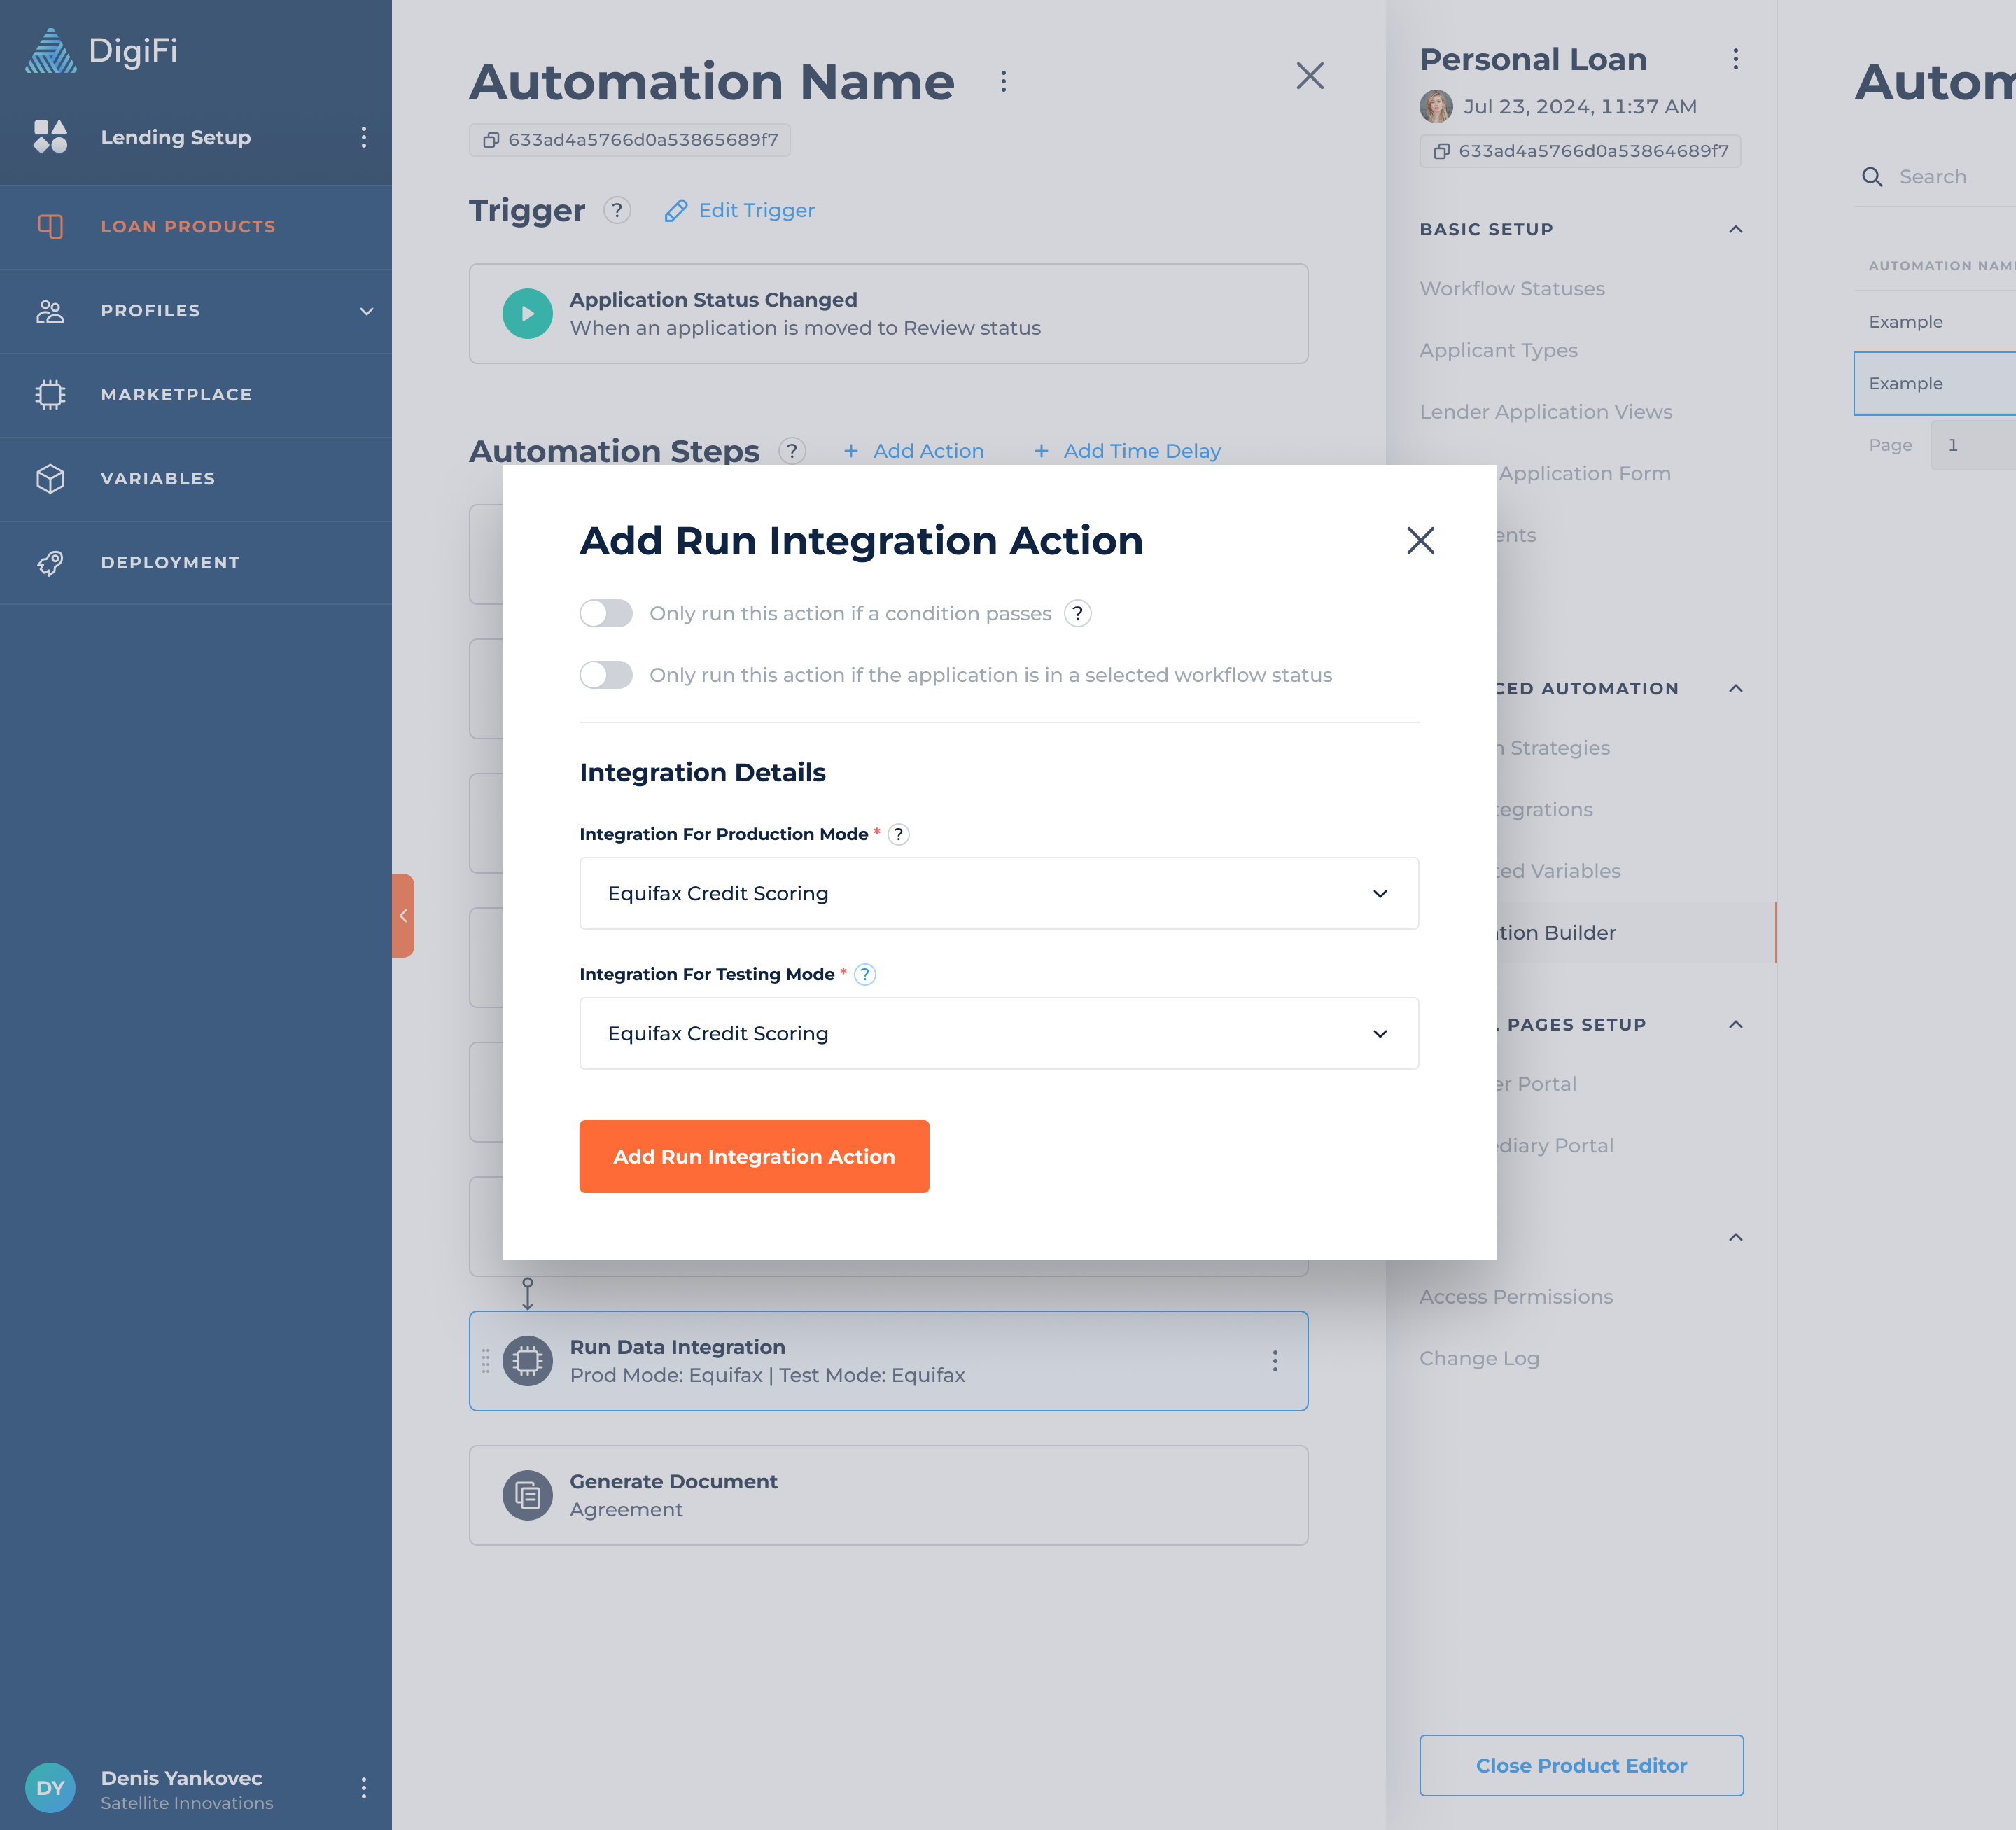Click drag handle on Run Data Integration step
This screenshot has width=2016, height=1830.
coord(486,1360)
